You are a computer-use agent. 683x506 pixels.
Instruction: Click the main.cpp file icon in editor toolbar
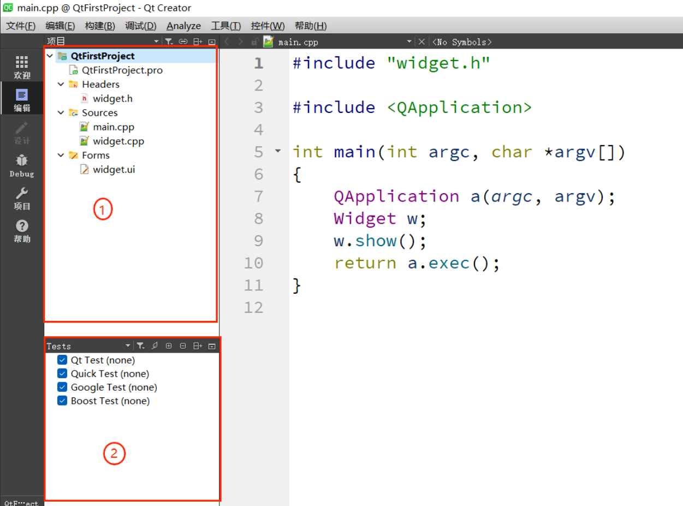268,41
